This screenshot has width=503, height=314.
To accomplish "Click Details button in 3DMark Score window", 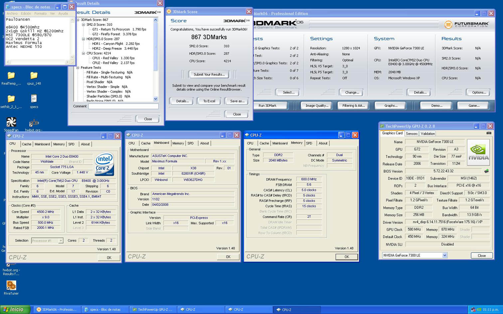I will (x=182, y=101).
